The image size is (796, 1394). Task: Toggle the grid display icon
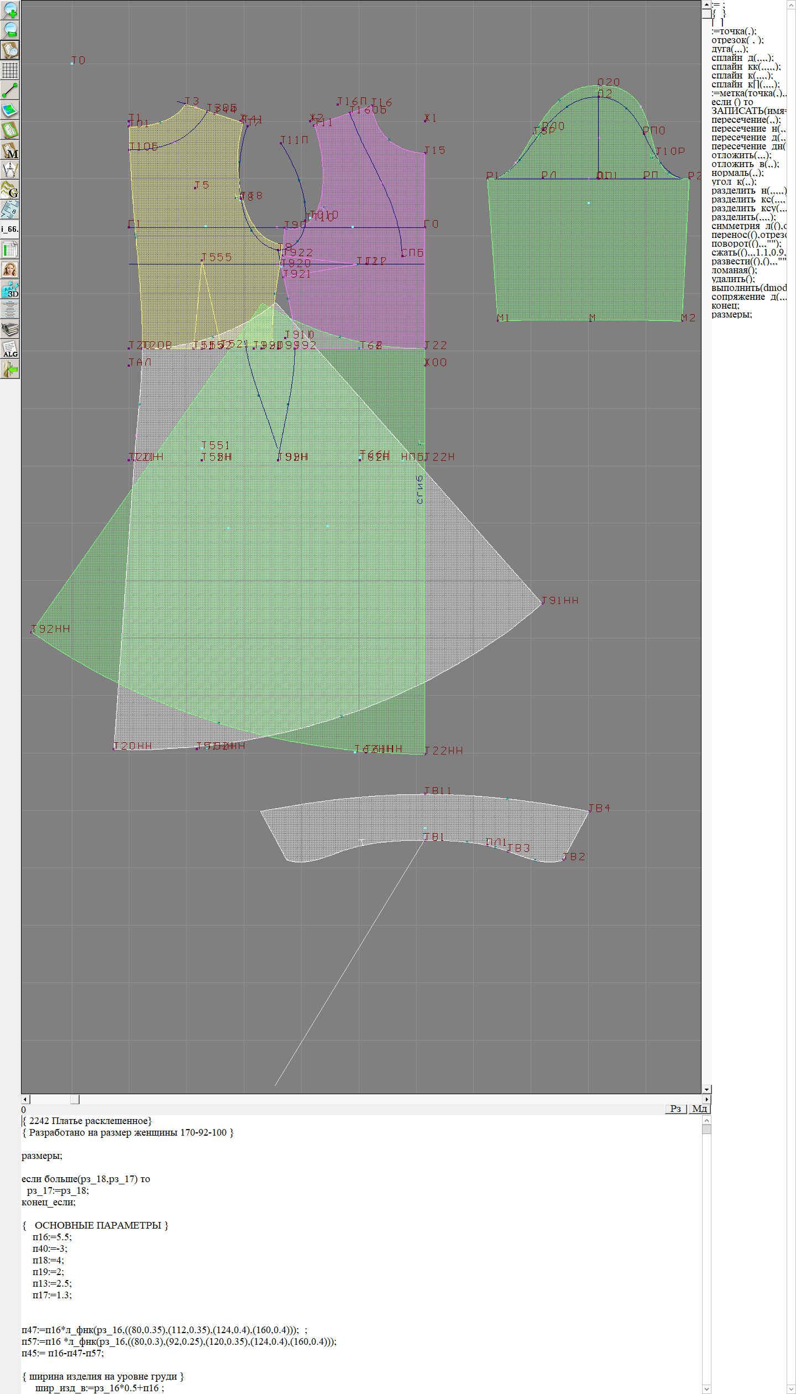coord(10,70)
